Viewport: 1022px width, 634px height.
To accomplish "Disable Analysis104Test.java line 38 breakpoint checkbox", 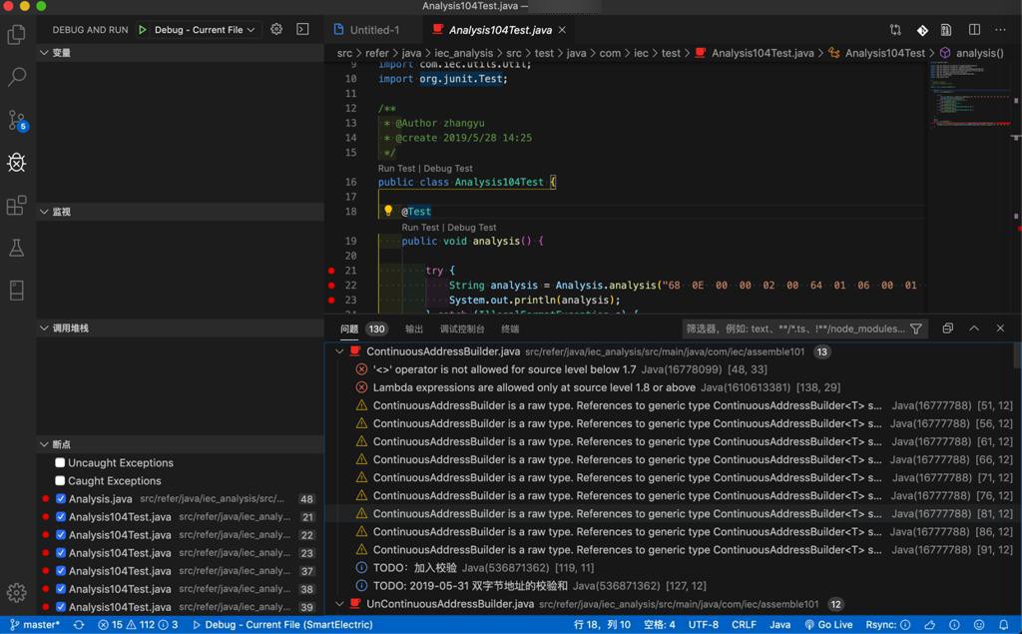I will coord(61,589).
